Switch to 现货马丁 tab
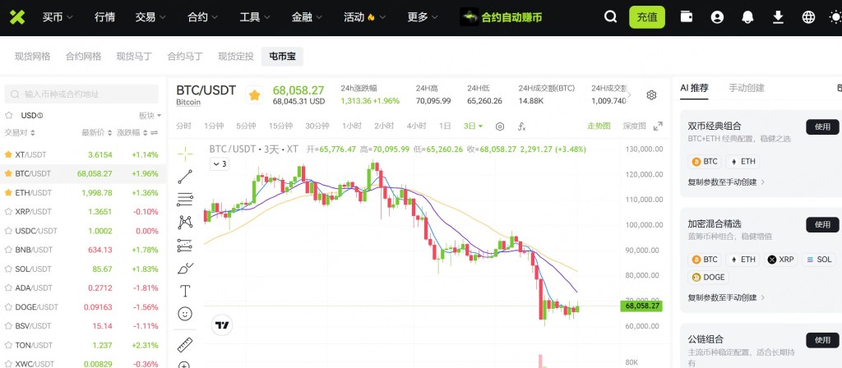842x368 pixels. 134,57
